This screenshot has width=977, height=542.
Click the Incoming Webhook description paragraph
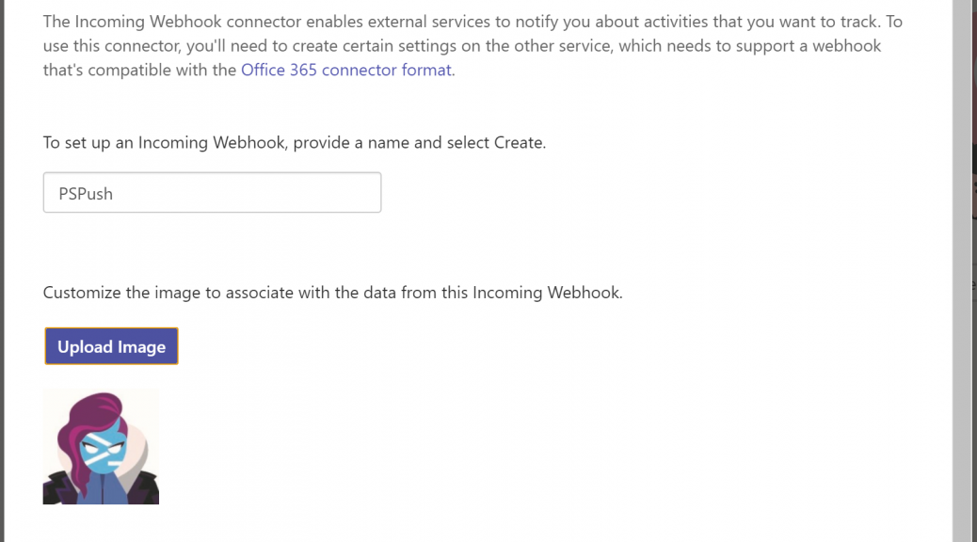click(472, 45)
